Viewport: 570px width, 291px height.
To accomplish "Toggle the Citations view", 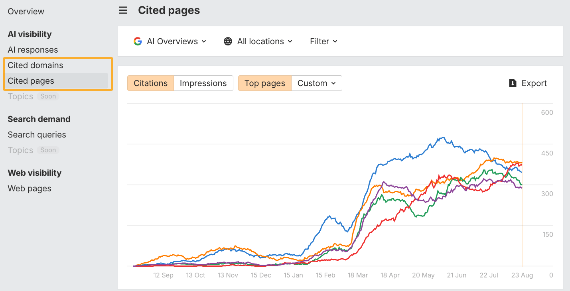I will coord(150,83).
